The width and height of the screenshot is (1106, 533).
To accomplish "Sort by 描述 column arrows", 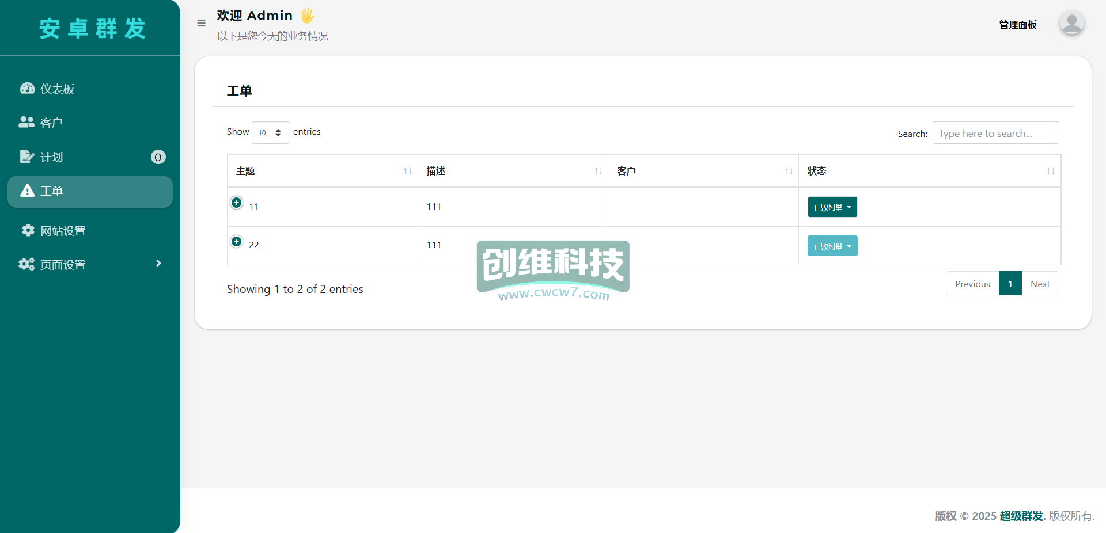I will pyautogui.click(x=598, y=172).
